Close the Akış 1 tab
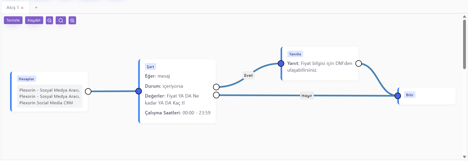 click(x=22, y=8)
